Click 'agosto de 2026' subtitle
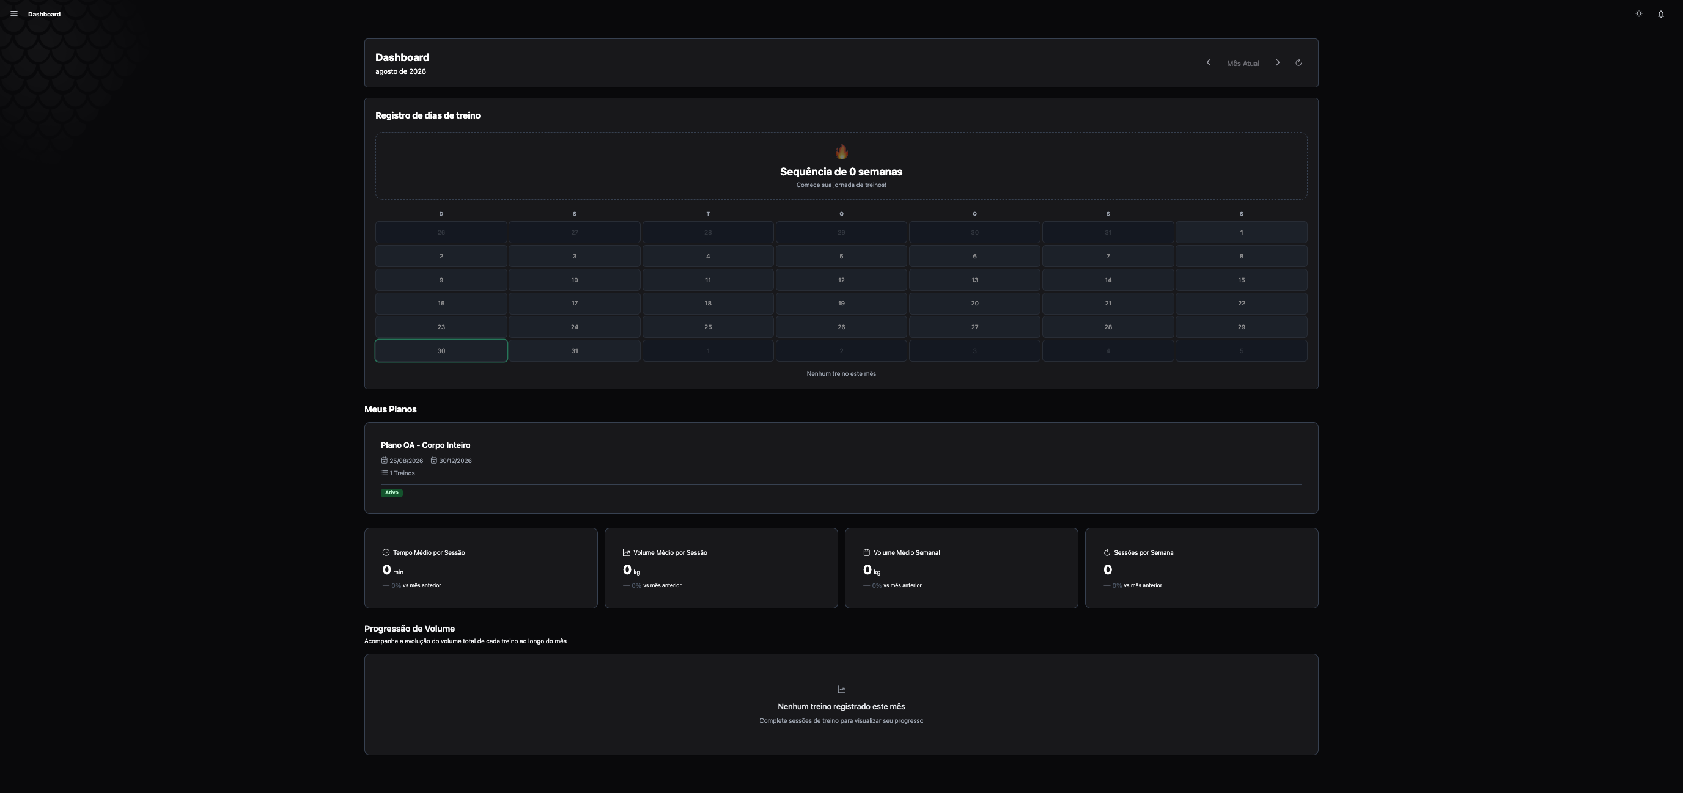Viewport: 1683px width, 793px height. [x=400, y=72]
